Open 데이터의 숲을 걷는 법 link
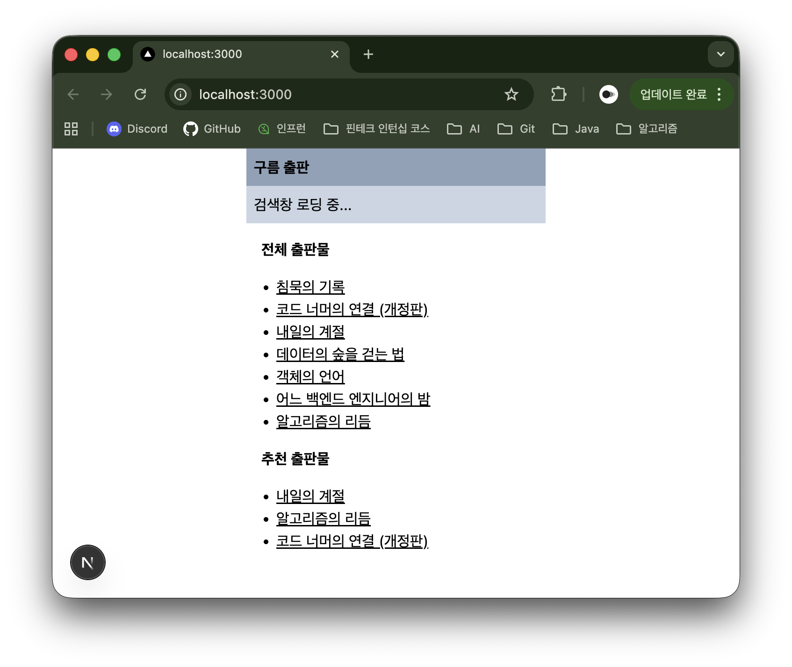The image size is (792, 667). [340, 354]
